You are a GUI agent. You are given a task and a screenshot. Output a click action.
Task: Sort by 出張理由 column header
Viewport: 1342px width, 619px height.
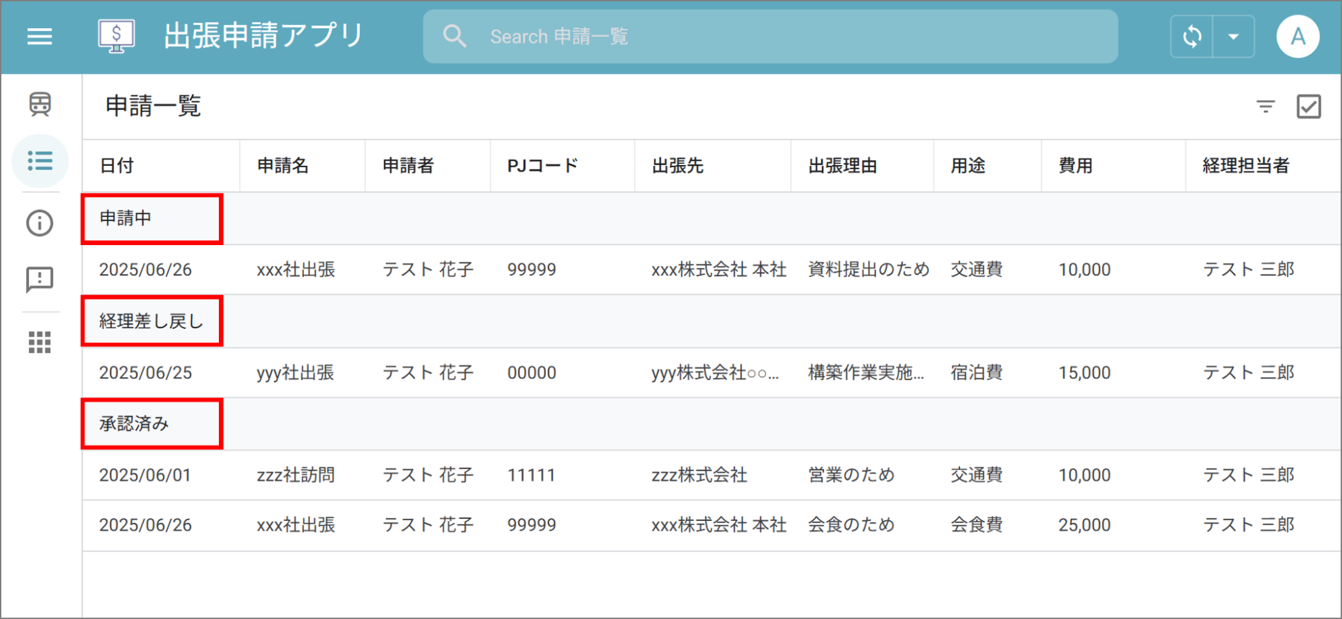pyautogui.click(x=843, y=166)
